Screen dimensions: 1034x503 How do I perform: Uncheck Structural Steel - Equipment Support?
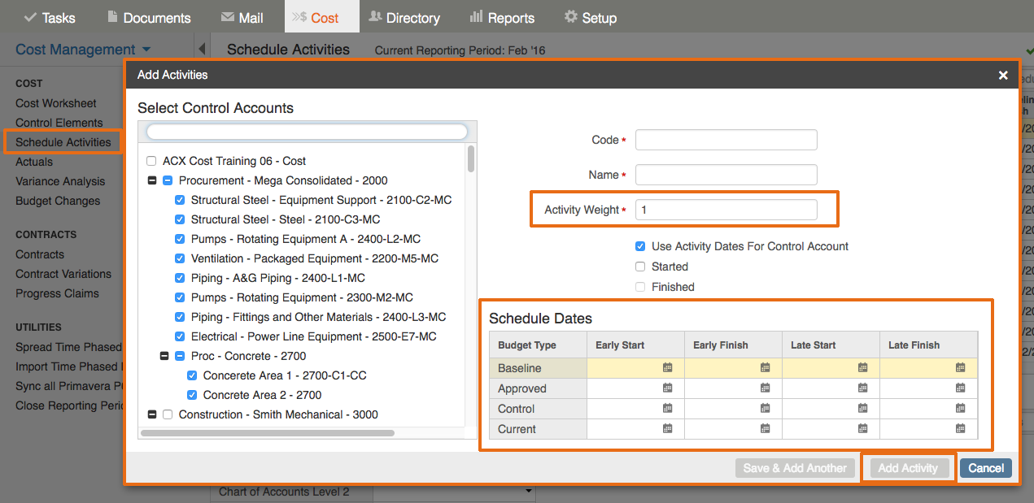[180, 200]
